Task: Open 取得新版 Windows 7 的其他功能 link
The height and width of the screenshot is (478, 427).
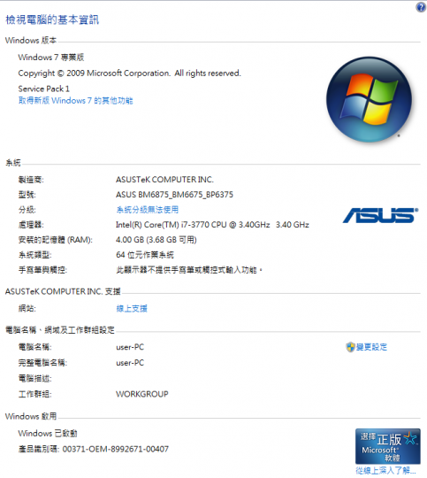Action: pyautogui.click(x=75, y=101)
